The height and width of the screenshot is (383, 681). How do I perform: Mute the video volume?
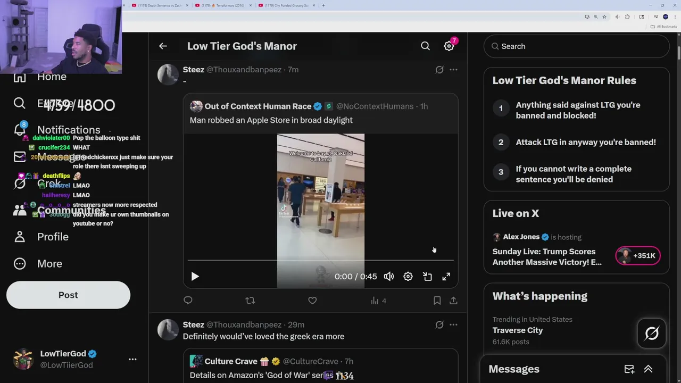389,277
